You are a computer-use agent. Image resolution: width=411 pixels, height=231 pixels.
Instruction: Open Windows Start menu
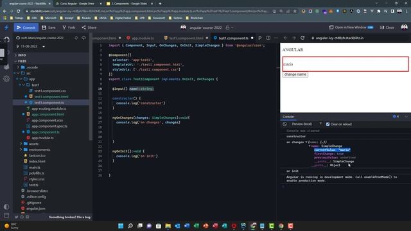click(121, 226)
